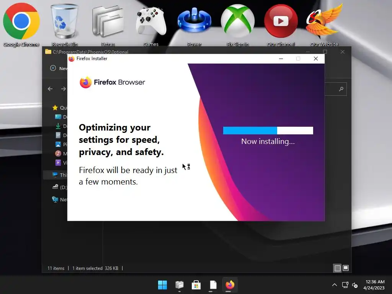Select Videos in the Explorer sidebar

(x=61, y=163)
